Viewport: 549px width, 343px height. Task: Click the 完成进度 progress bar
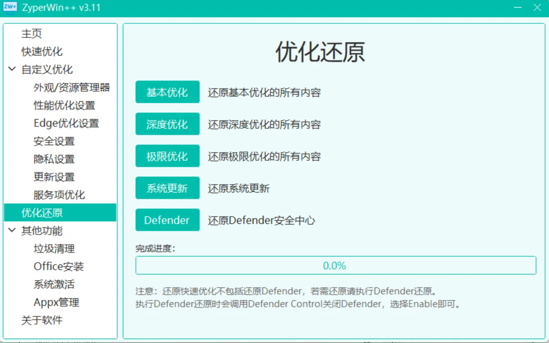click(335, 265)
